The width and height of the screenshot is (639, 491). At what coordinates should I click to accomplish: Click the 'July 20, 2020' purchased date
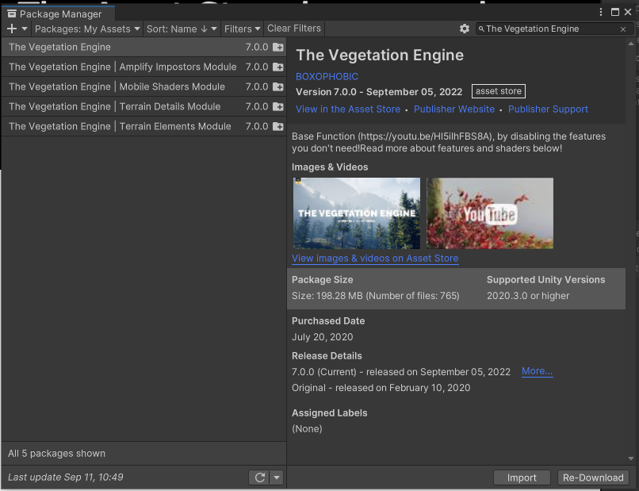click(323, 337)
